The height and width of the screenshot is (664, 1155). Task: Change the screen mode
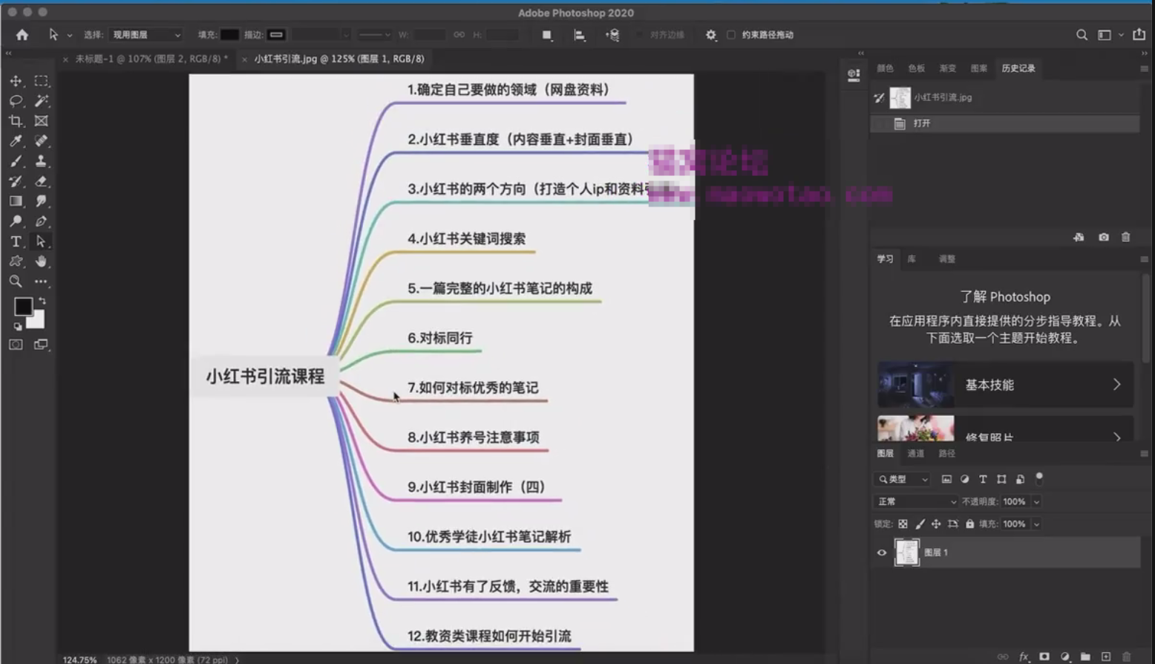(x=41, y=345)
